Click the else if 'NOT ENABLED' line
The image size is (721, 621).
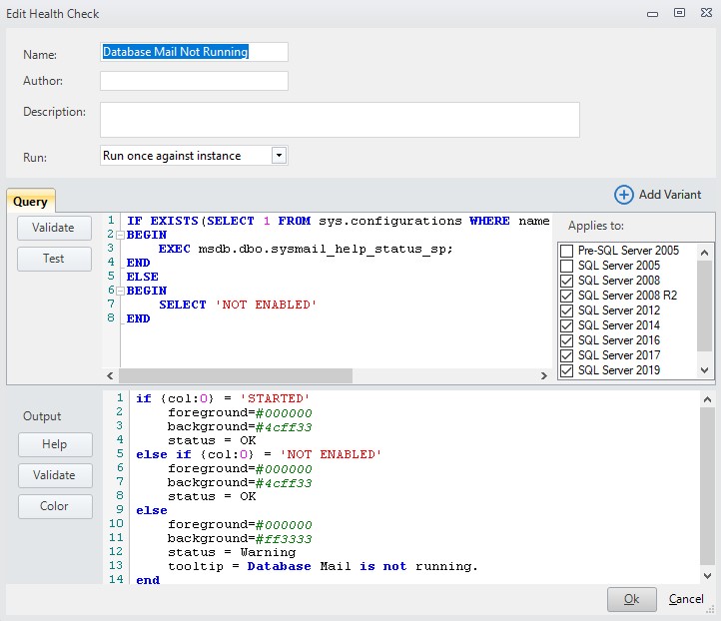(259, 454)
